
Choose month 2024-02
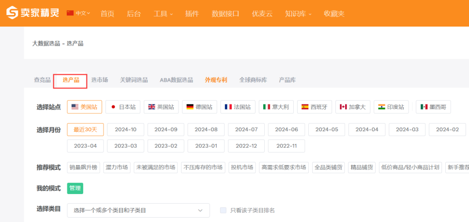tap(448, 129)
